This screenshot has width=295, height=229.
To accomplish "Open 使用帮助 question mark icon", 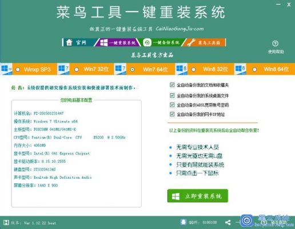I will click(275, 44).
